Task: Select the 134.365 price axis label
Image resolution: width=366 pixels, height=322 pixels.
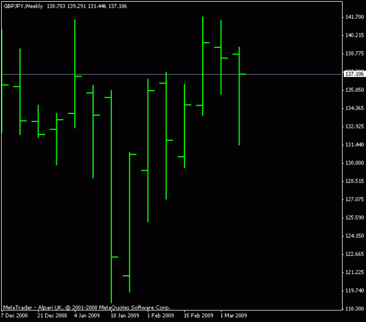Action: pyautogui.click(x=354, y=108)
